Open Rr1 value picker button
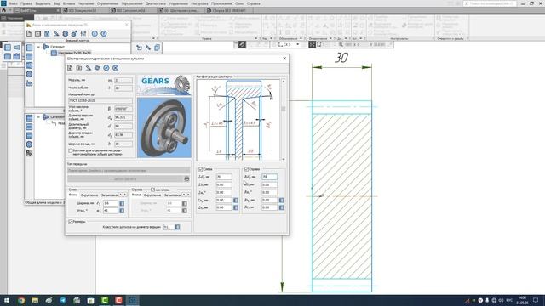This screenshot has height=306, width=545. pos(282,201)
